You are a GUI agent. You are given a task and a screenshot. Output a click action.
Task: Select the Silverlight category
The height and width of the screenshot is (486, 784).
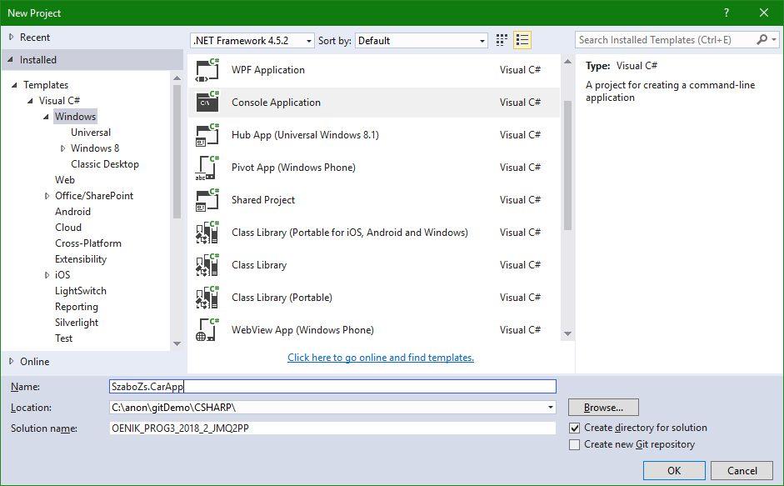[77, 323]
